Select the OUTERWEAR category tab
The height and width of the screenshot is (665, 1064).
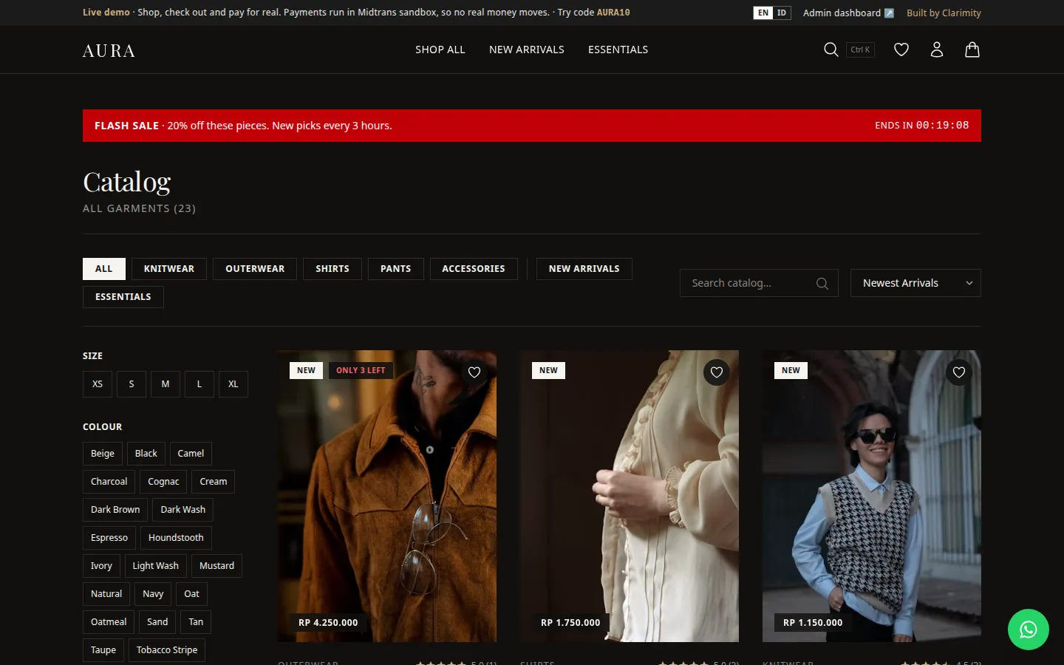pyautogui.click(x=255, y=269)
